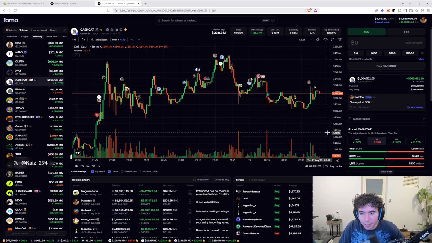Open the Leaderboard tab

tap(39, 30)
